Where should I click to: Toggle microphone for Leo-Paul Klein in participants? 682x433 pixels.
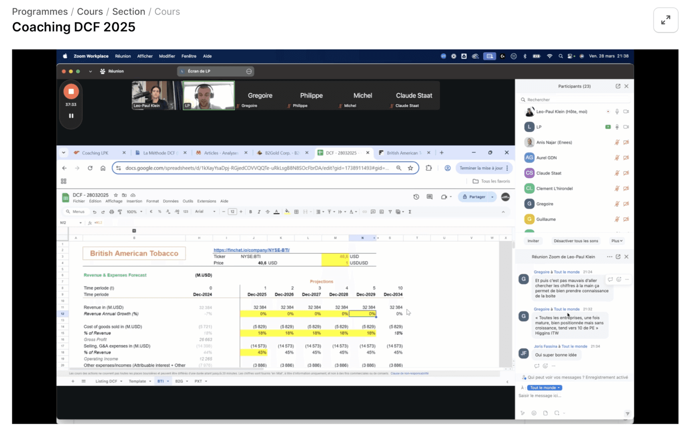pos(617,112)
